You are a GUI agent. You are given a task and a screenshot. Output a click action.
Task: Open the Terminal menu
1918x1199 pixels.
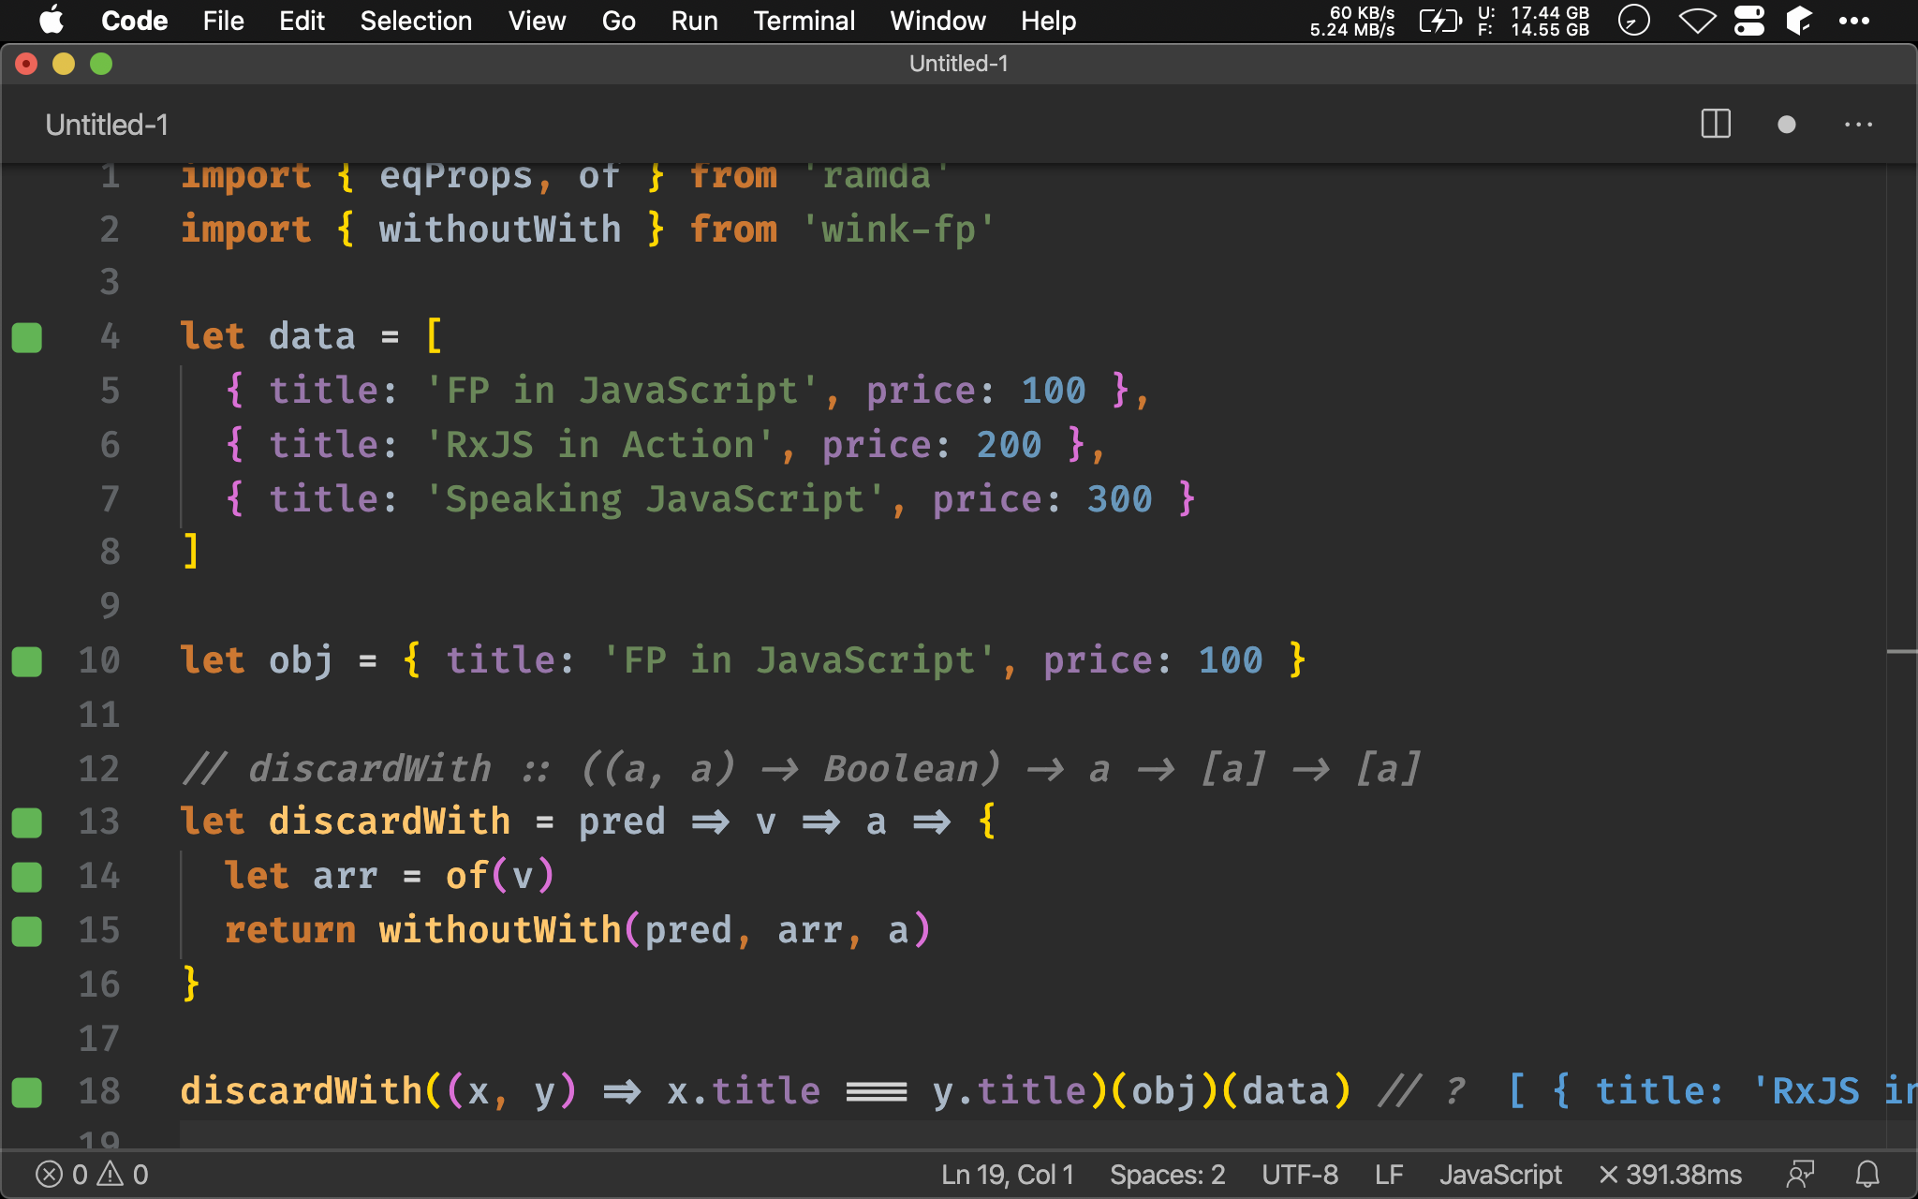[x=804, y=21]
